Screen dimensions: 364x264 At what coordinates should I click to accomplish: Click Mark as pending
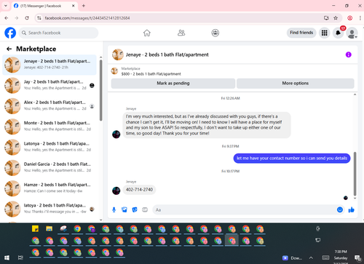click(173, 83)
